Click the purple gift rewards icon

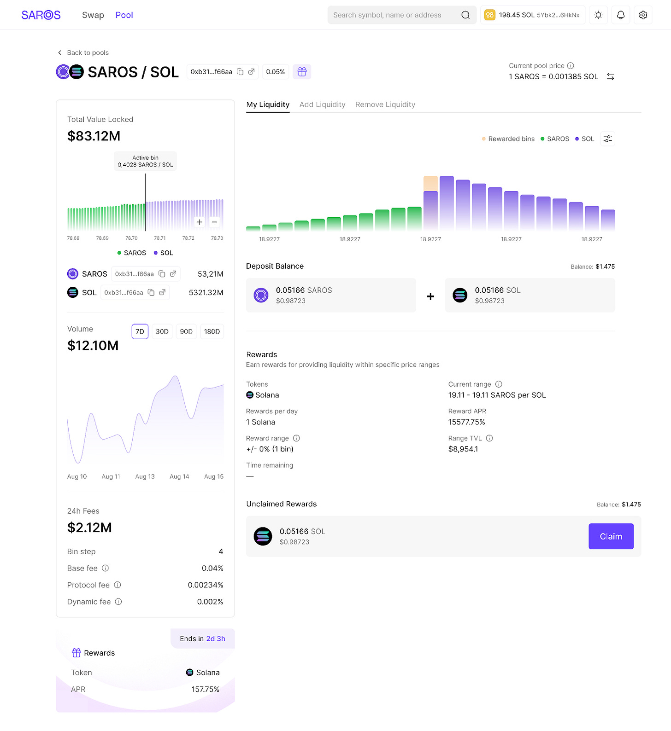coord(302,72)
